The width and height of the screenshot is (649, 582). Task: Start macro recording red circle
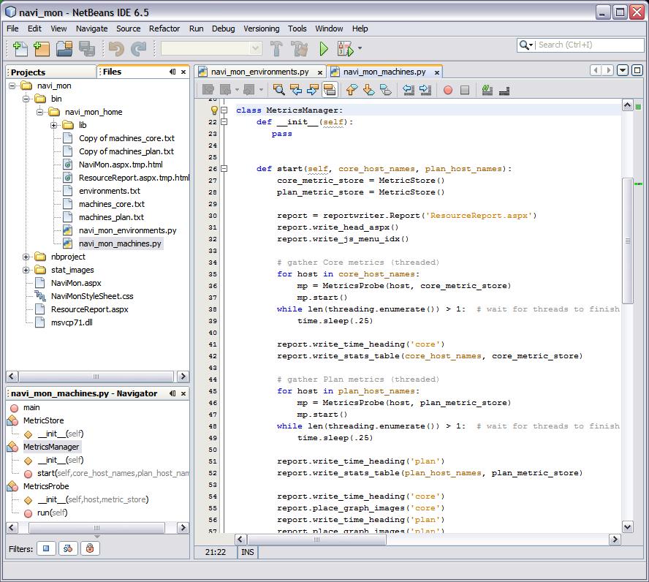coord(448,90)
